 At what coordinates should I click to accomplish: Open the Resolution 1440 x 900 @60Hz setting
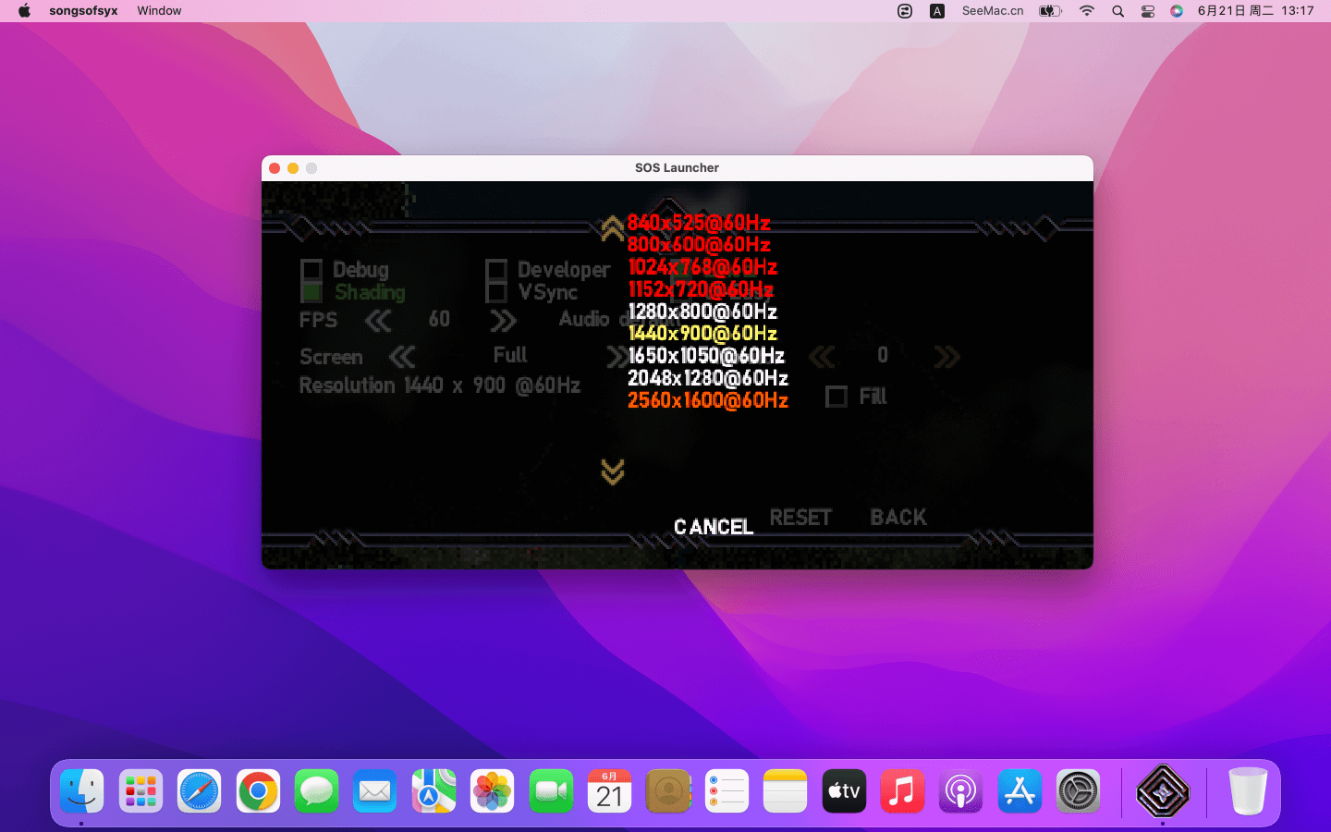tap(440, 385)
